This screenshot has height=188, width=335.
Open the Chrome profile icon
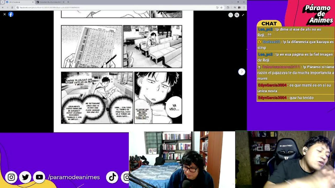(x=239, y=8)
